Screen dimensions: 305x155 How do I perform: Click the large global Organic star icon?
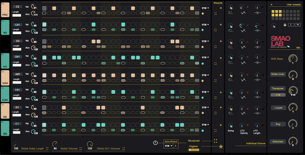point(221,147)
